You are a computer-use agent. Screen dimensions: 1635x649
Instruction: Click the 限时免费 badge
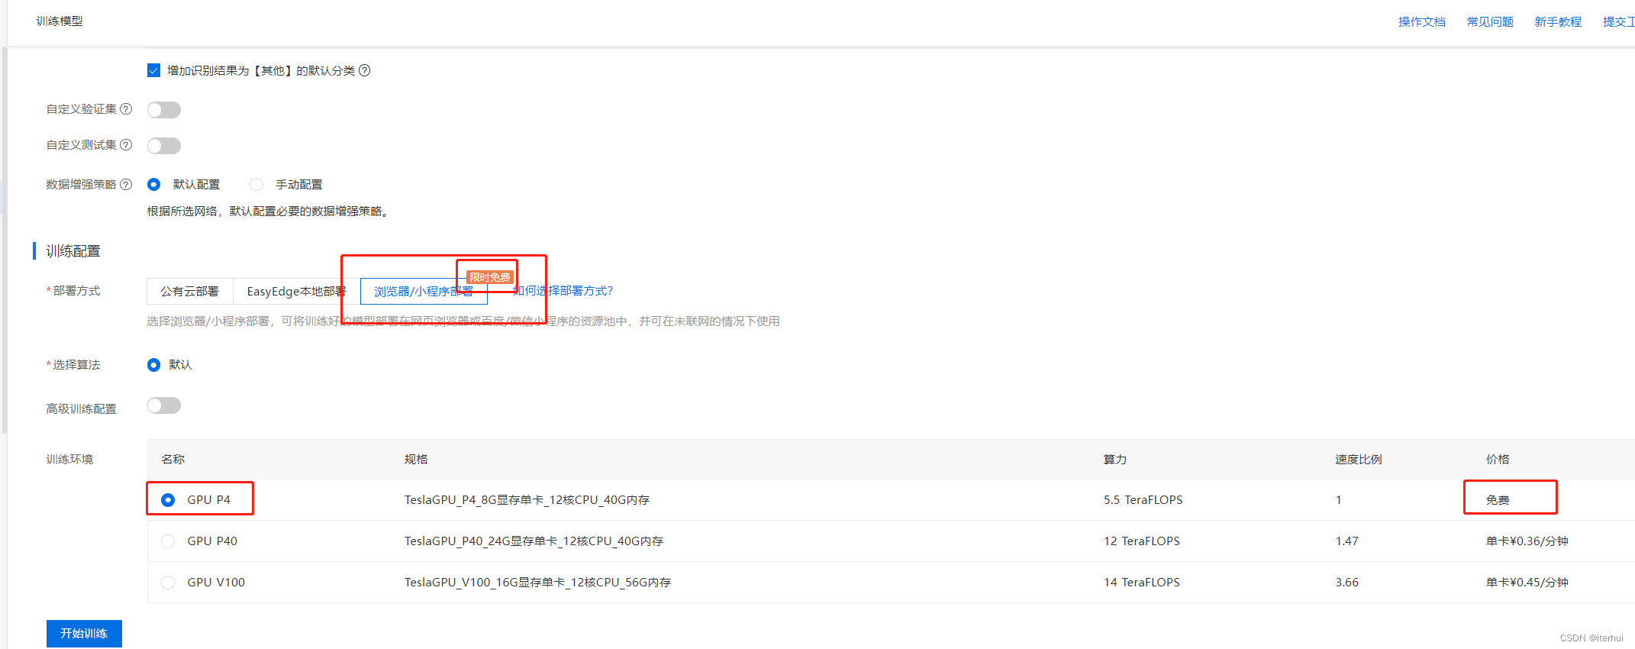tap(490, 277)
